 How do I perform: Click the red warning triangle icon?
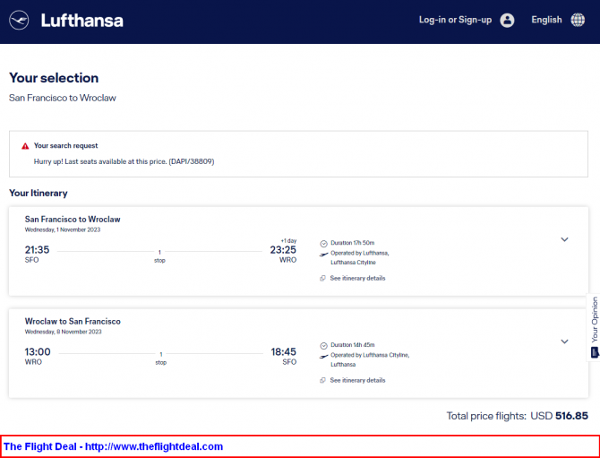[x=25, y=146]
